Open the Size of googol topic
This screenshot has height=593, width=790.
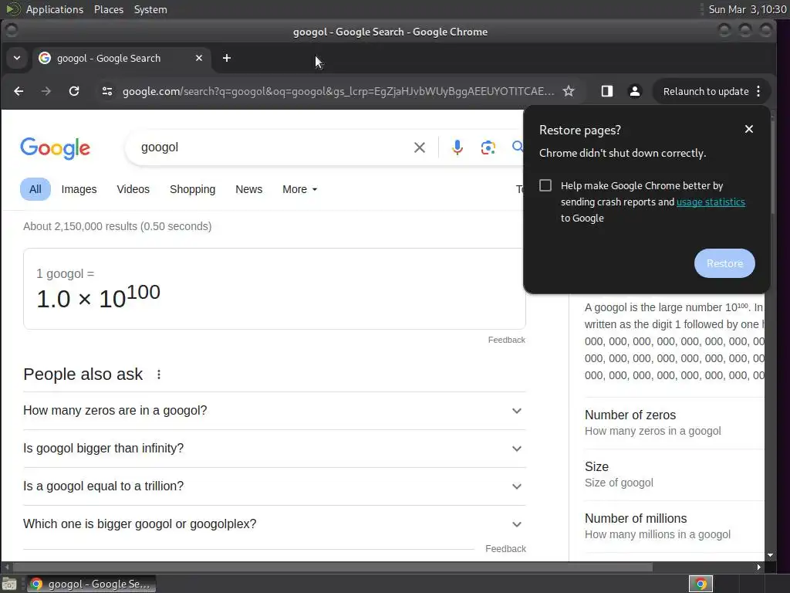674,474
